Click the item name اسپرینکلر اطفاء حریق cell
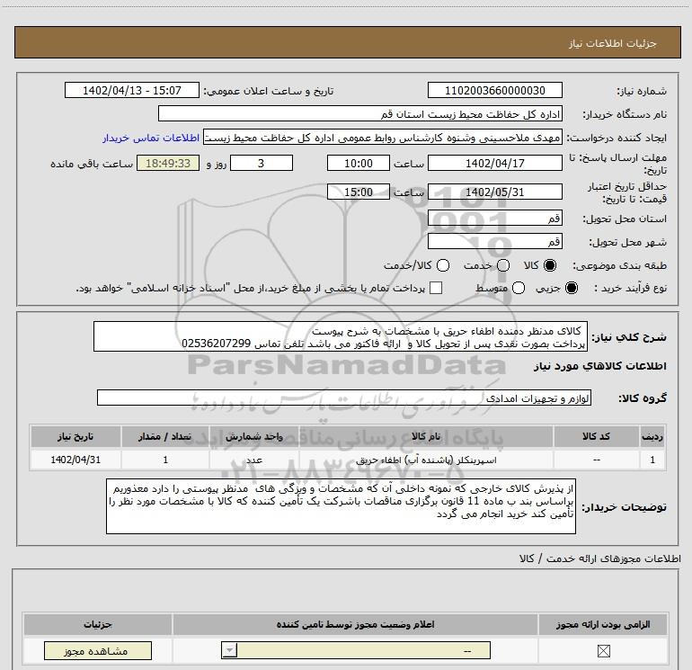Screen dimensions: 692x670 pos(426,460)
